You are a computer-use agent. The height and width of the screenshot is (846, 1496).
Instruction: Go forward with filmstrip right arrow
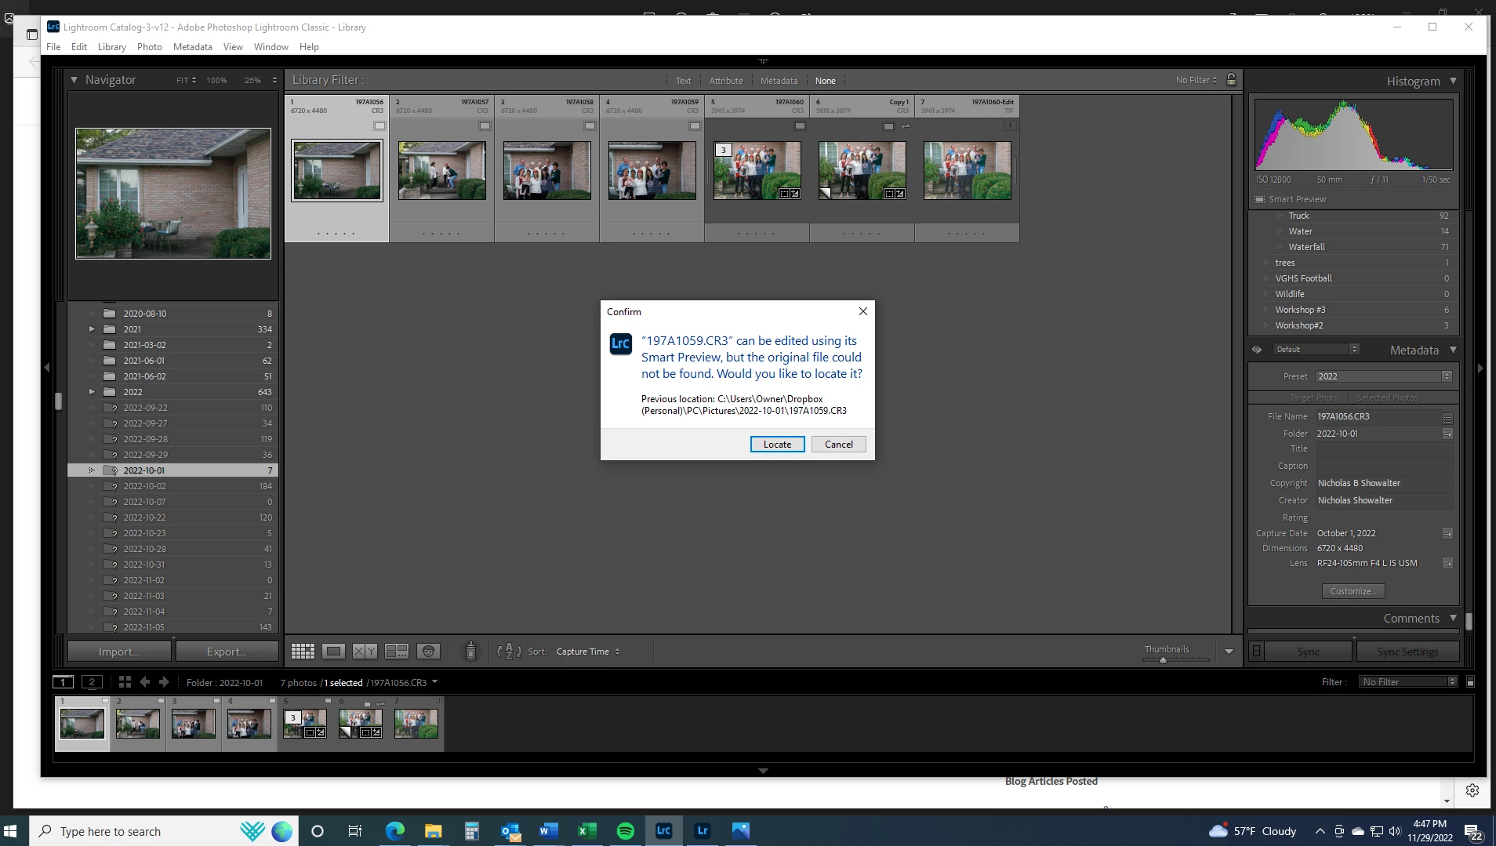[164, 682]
